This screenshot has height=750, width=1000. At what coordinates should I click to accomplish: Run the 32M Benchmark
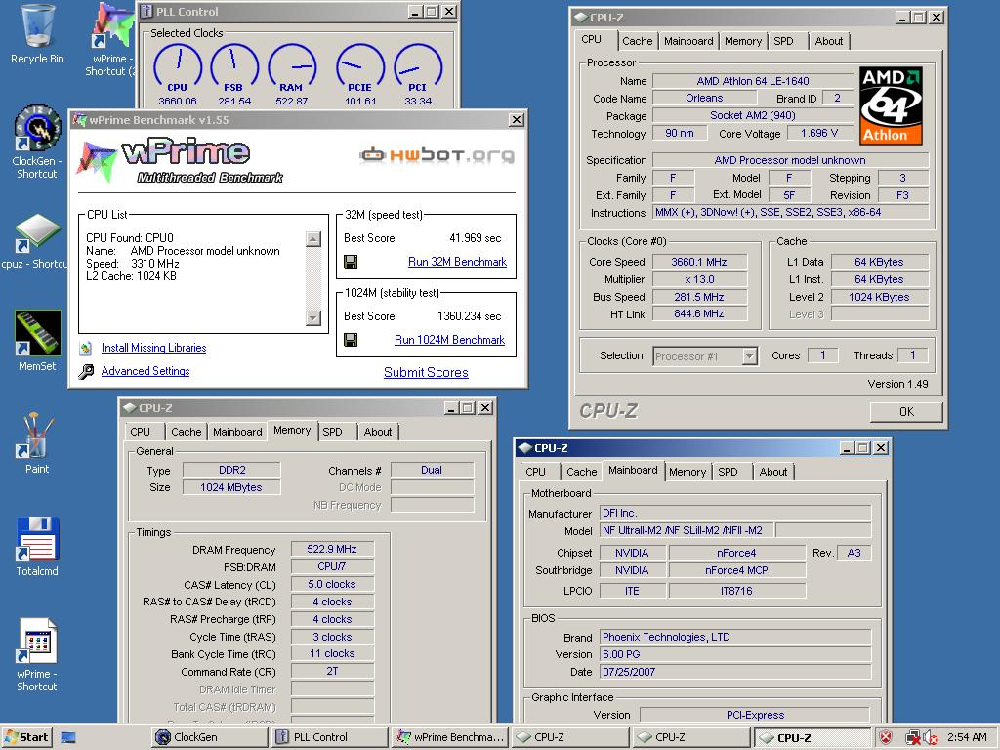point(457,262)
